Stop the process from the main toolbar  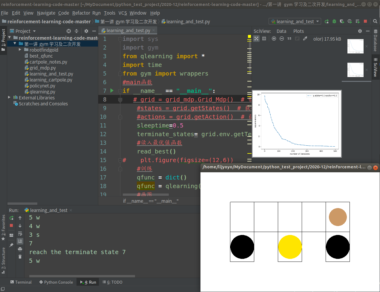pos(365,21)
